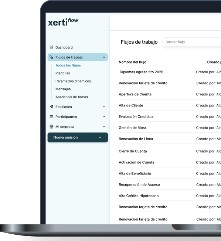Click Creado por in Gestión de Mora row
This screenshot has height=241, width=221.
point(208,128)
